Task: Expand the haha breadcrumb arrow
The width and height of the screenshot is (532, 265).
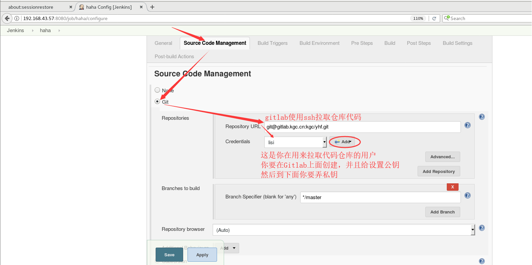Action: coord(59,30)
